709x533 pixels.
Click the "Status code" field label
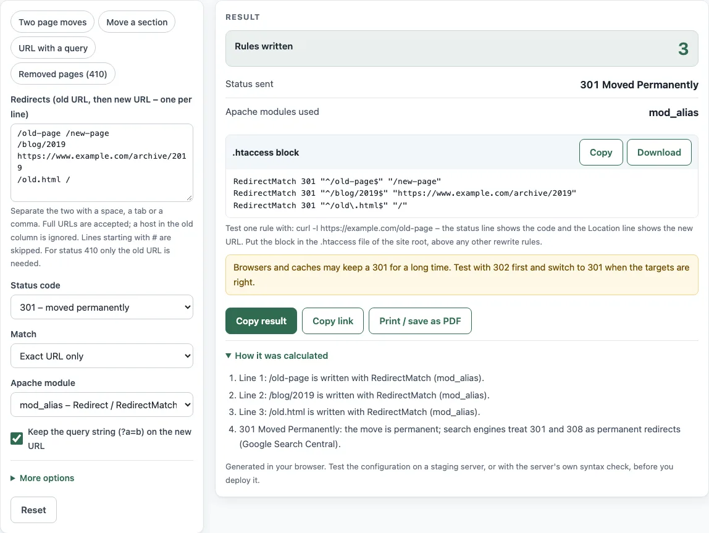pyautogui.click(x=35, y=285)
